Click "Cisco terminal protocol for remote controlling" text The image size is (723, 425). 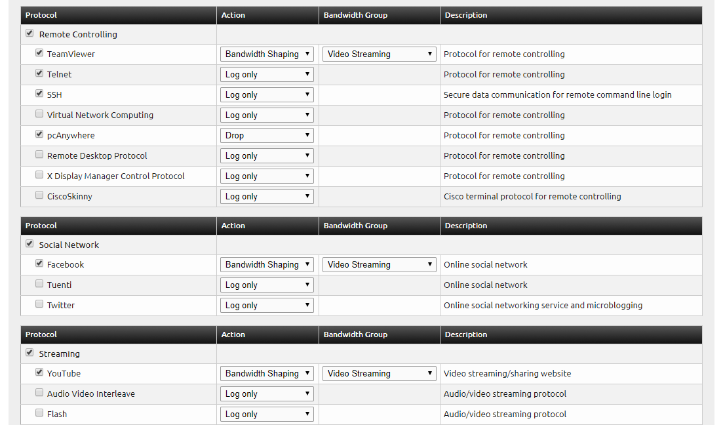[x=532, y=196]
